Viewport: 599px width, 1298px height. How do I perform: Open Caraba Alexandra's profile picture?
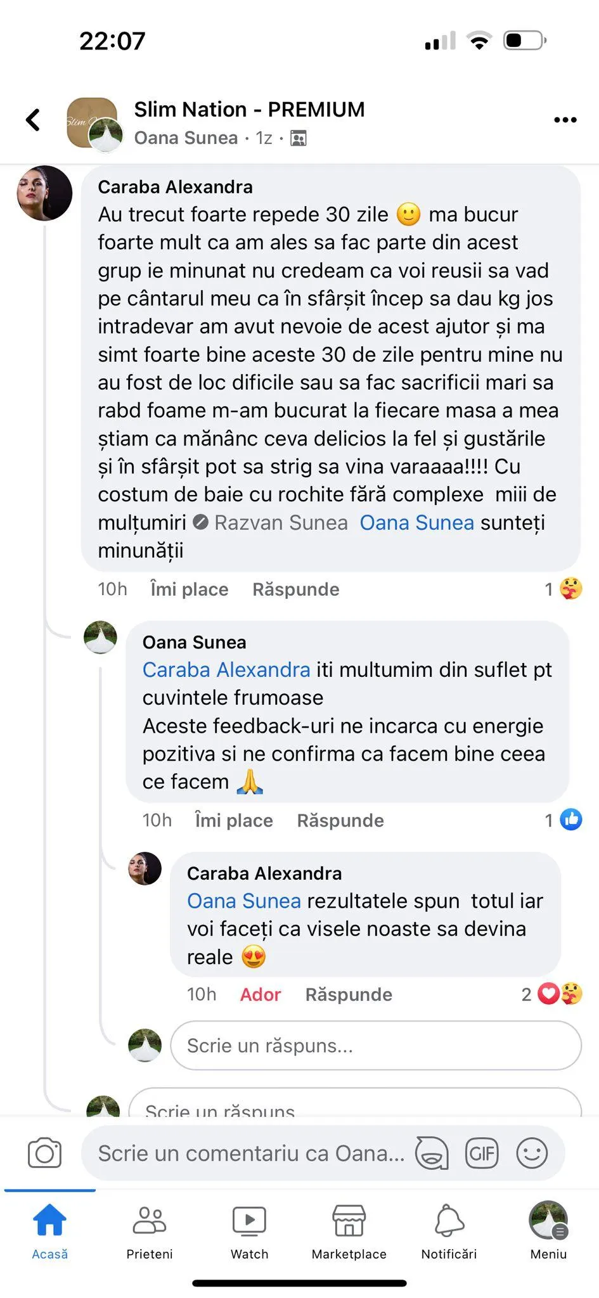(x=44, y=193)
